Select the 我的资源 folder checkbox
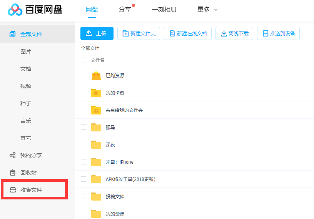314x219 pixels. tap(84, 213)
